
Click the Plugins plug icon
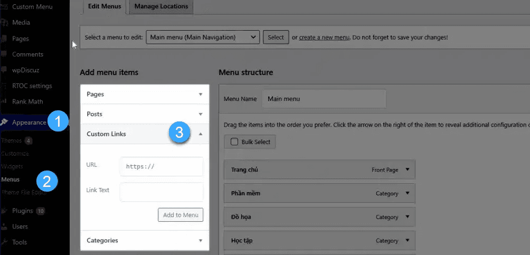[x=4, y=211]
